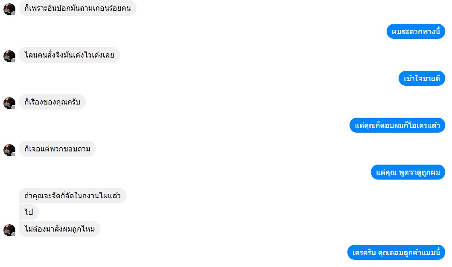Screen dimensions: 452x267
Task: Select gray bubble "ก็เจอแต่พวกชอบถาม"
Action: 57,148
